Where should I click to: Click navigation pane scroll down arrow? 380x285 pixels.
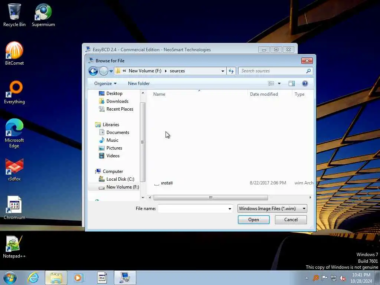coord(143,197)
